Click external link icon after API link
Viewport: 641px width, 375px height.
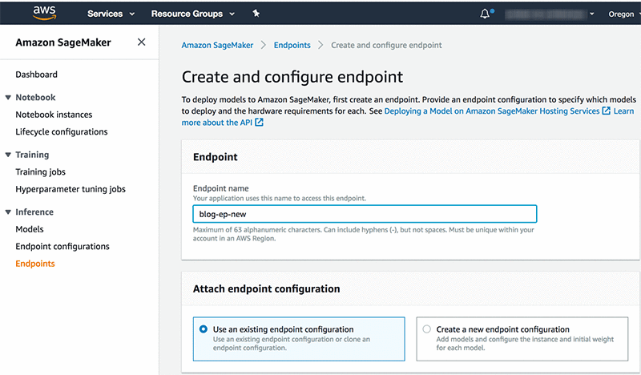click(x=259, y=123)
